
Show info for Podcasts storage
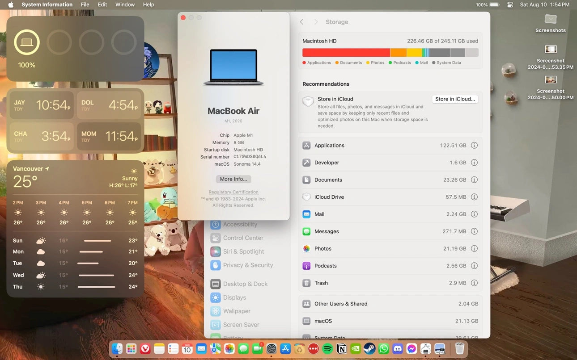[x=474, y=266]
